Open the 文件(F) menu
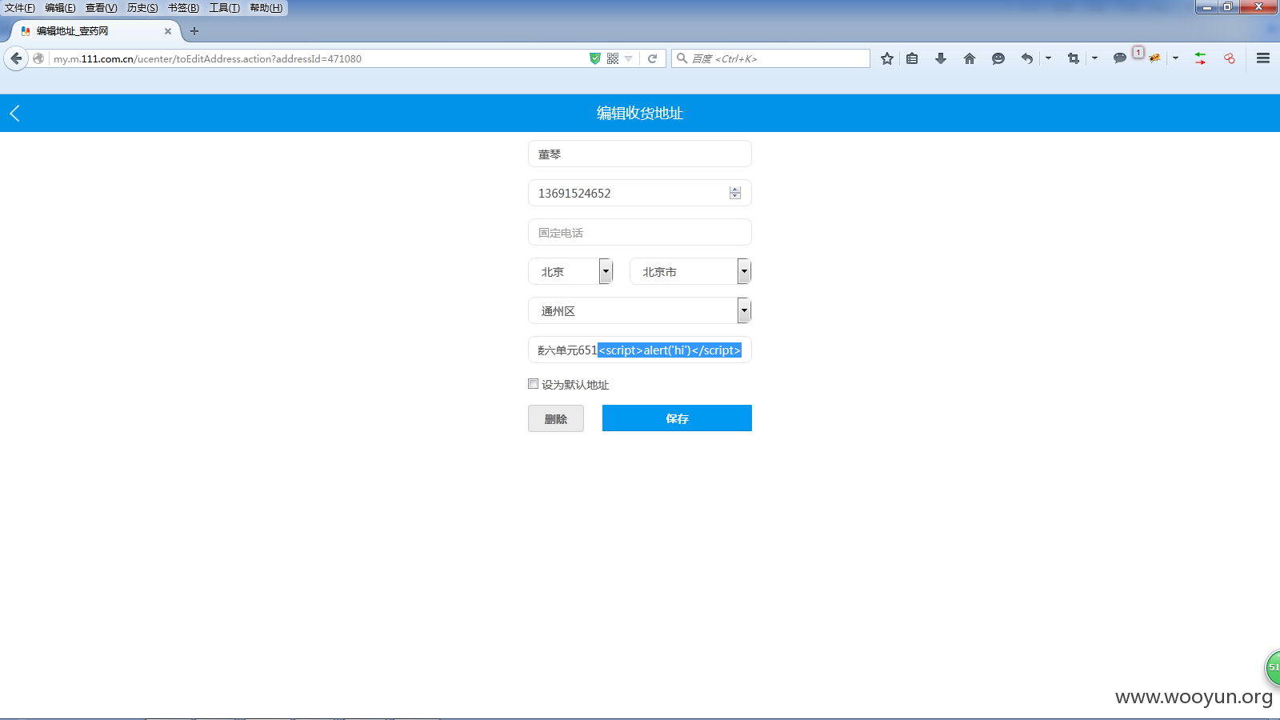Viewport: 1280px width, 720px height. (20, 8)
